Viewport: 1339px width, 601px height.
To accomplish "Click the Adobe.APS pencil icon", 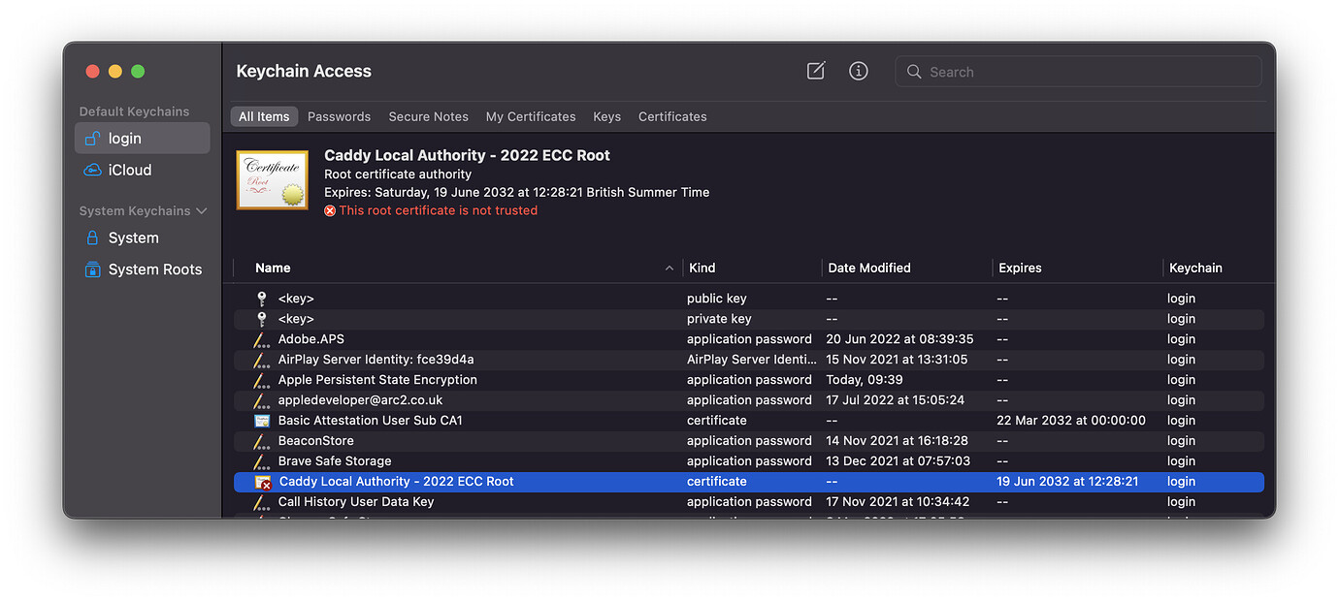I will pos(261,339).
